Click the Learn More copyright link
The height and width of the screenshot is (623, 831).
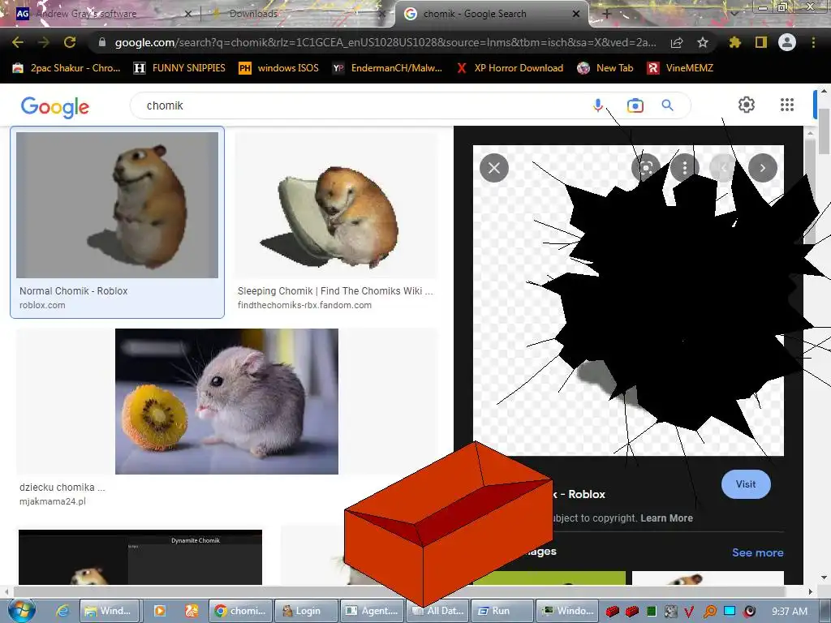(666, 518)
